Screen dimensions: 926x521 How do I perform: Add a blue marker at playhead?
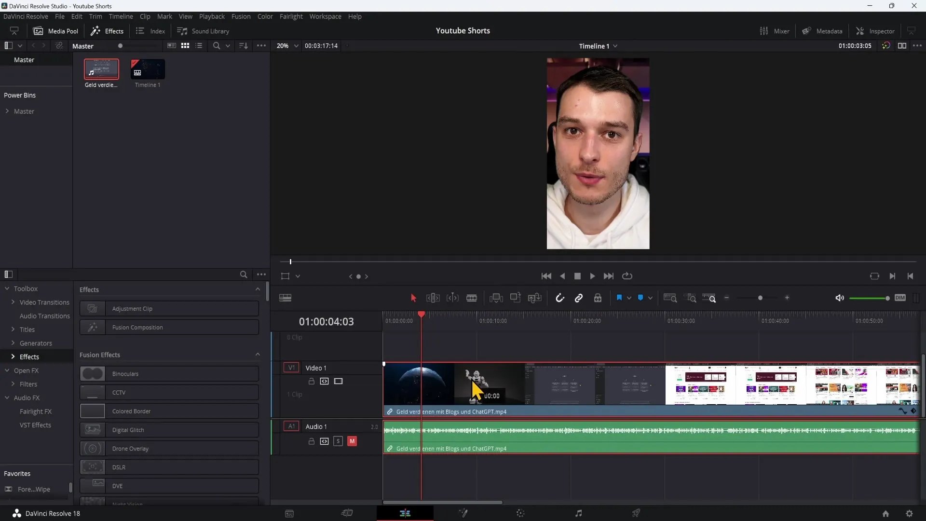click(640, 298)
